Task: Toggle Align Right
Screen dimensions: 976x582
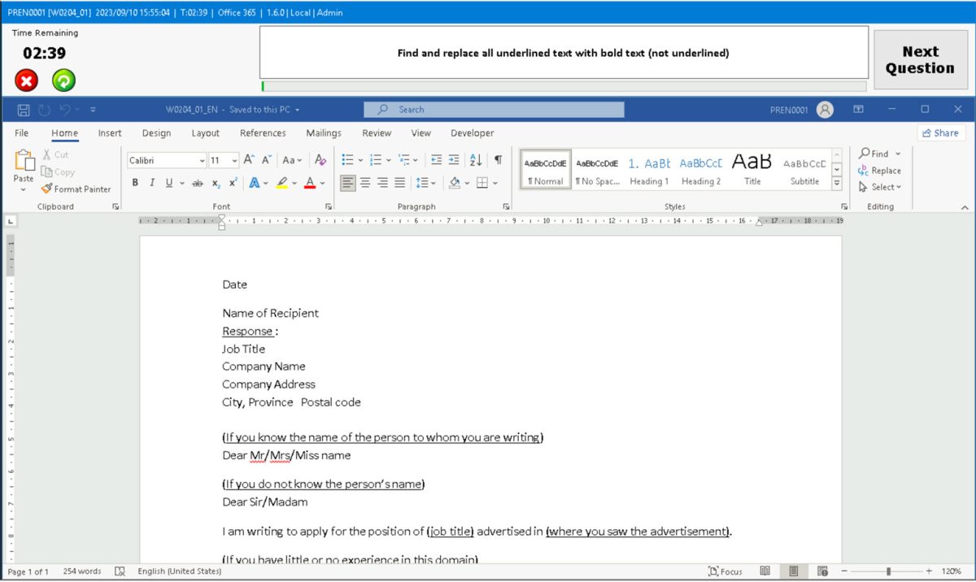Action: pyautogui.click(x=382, y=183)
